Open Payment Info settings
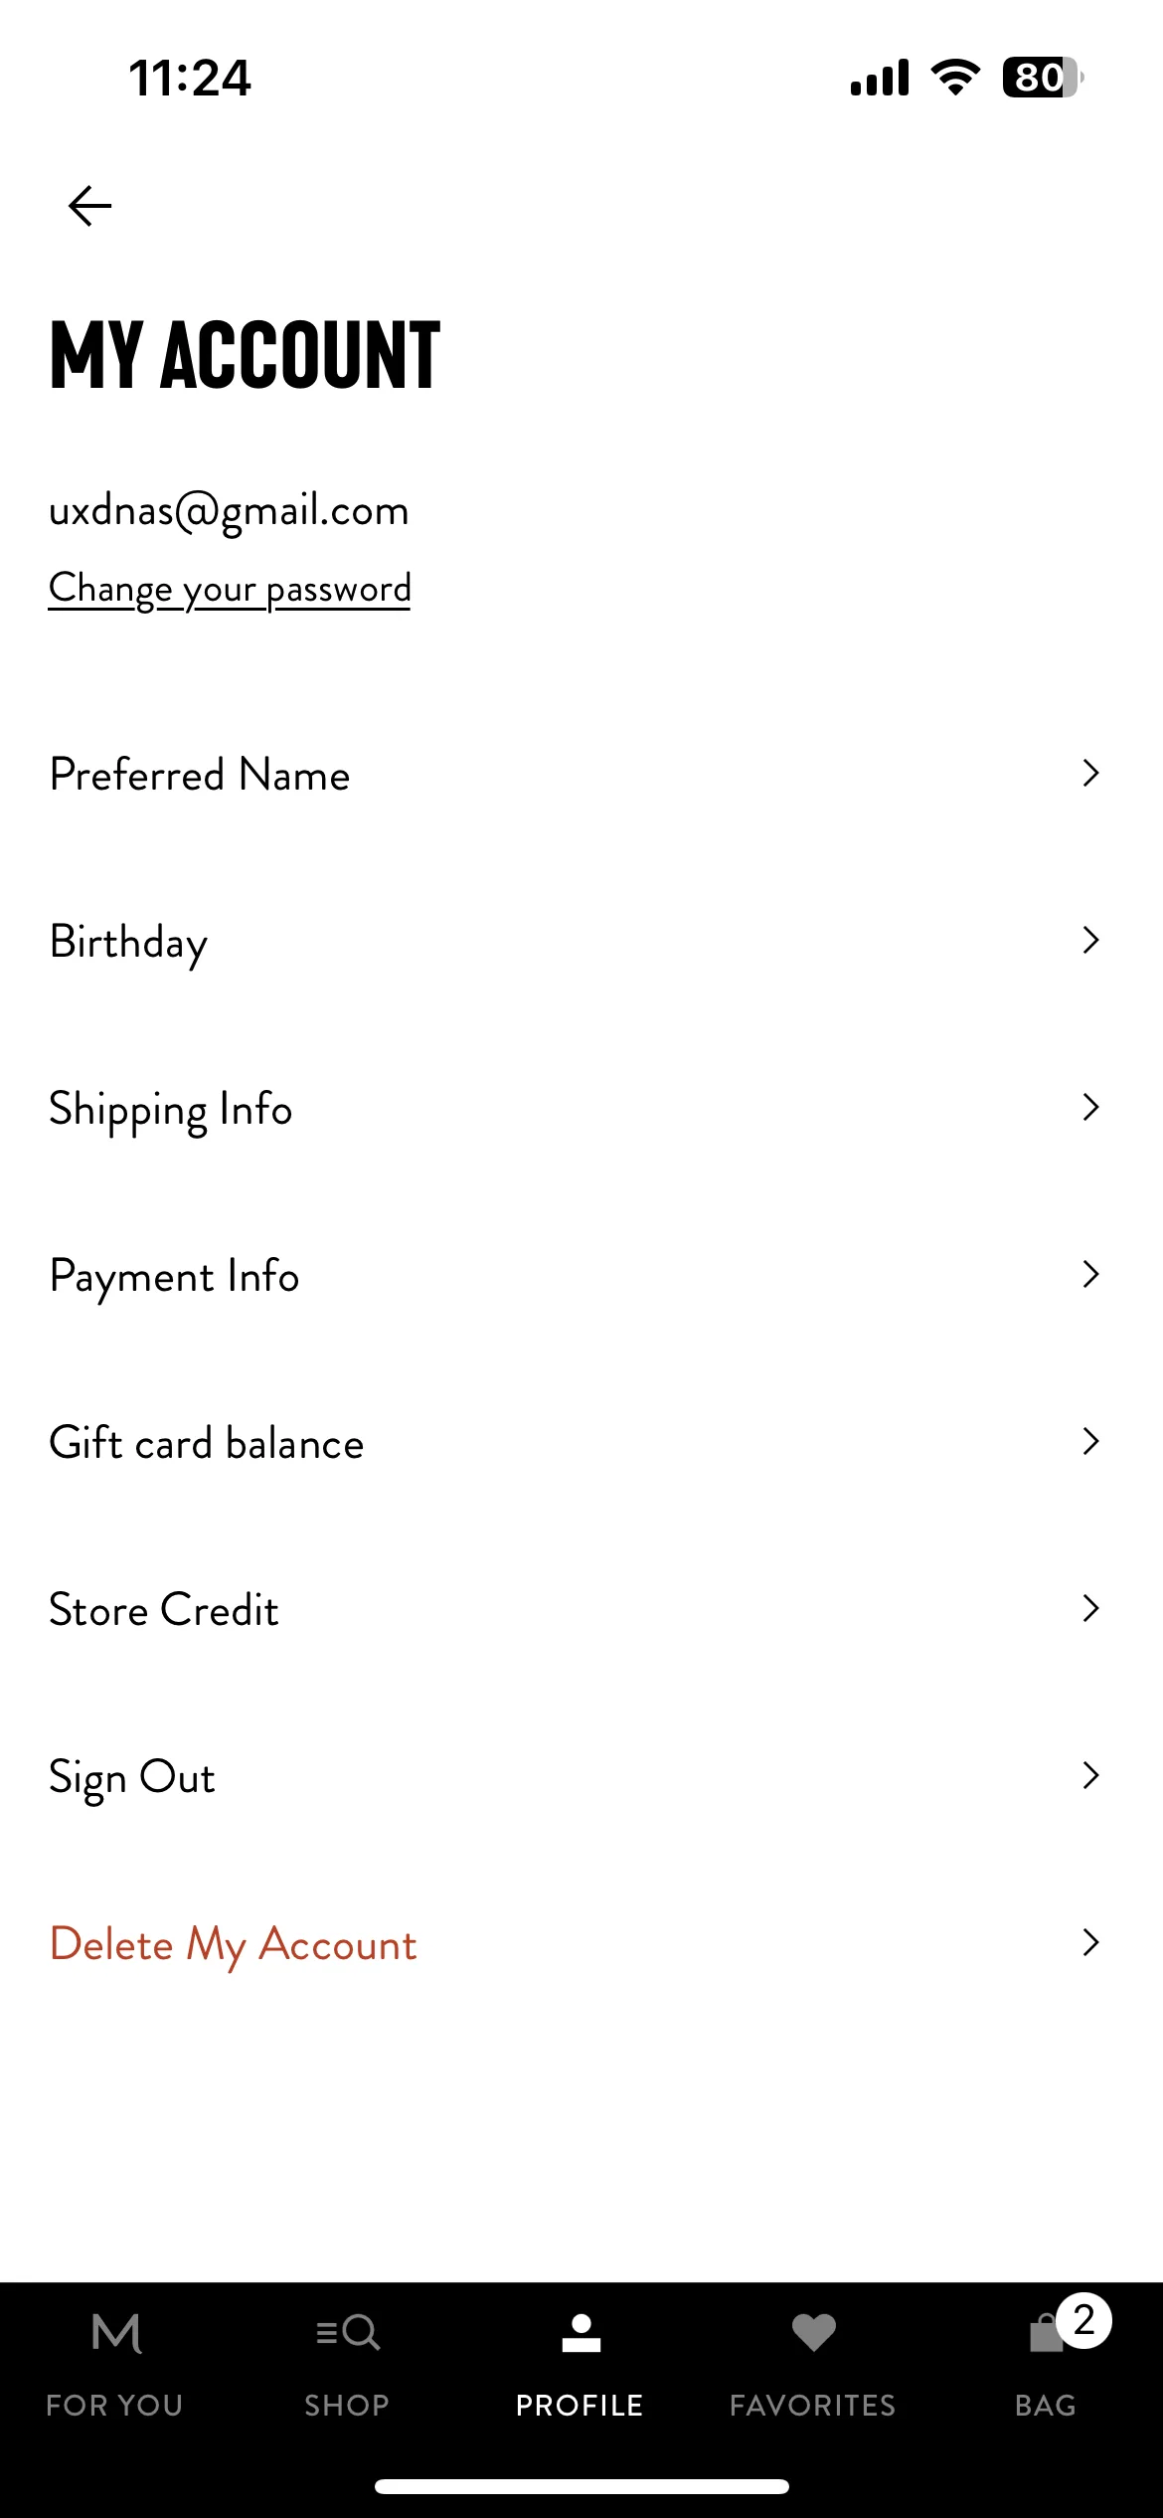This screenshot has width=1163, height=2518. click(581, 1275)
